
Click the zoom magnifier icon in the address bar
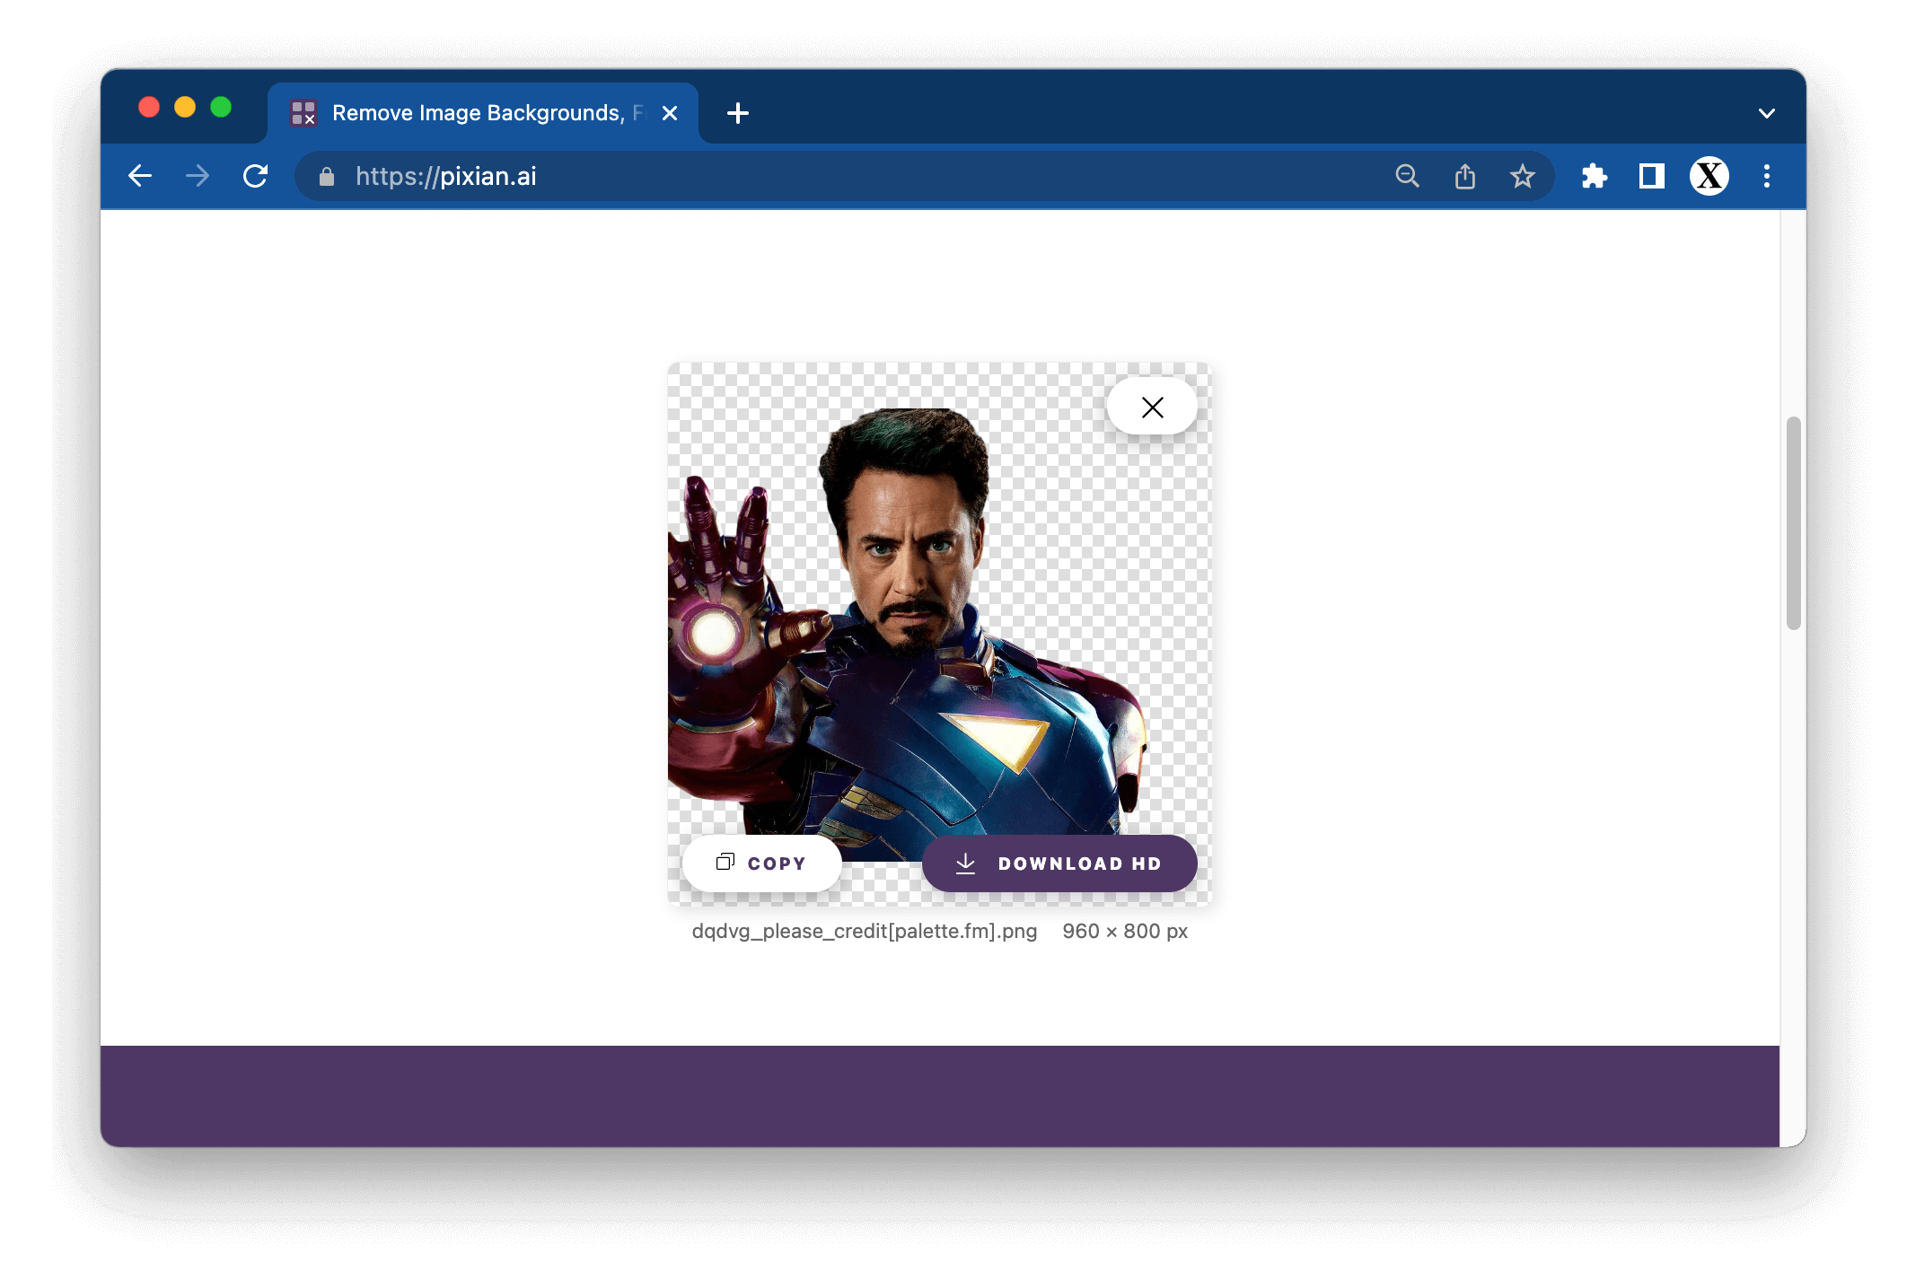click(1407, 176)
